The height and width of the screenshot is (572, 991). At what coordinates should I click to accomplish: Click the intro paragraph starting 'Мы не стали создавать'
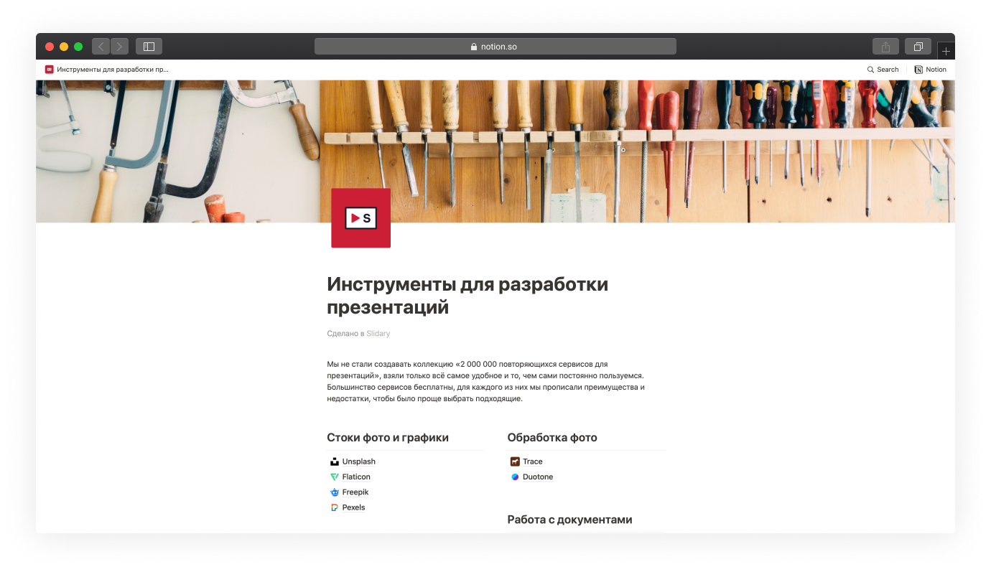[x=486, y=381]
